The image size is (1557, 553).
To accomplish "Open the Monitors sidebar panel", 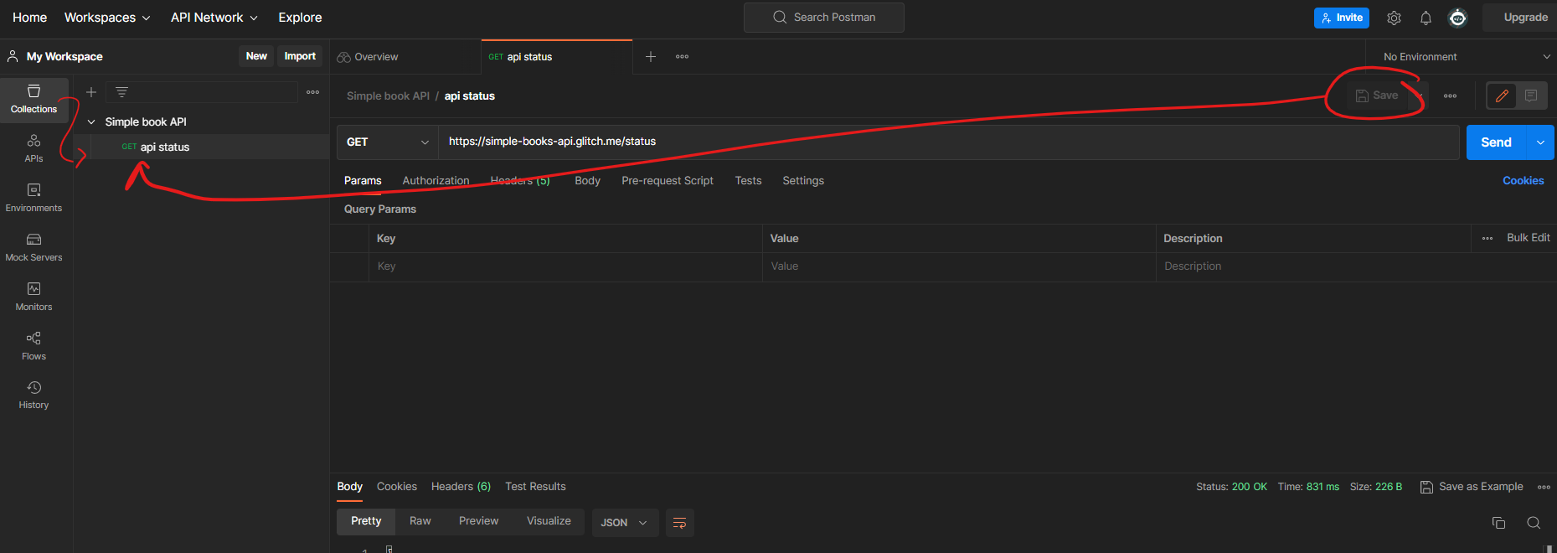I will (x=34, y=297).
